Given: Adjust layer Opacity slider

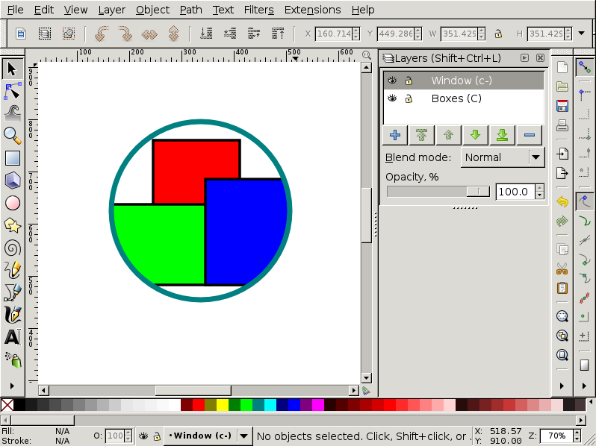Looking at the screenshot, I should pos(438,192).
